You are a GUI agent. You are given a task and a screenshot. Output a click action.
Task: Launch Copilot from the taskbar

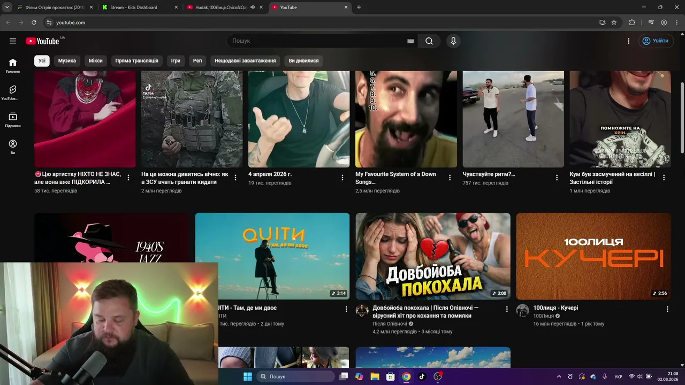[x=359, y=376]
